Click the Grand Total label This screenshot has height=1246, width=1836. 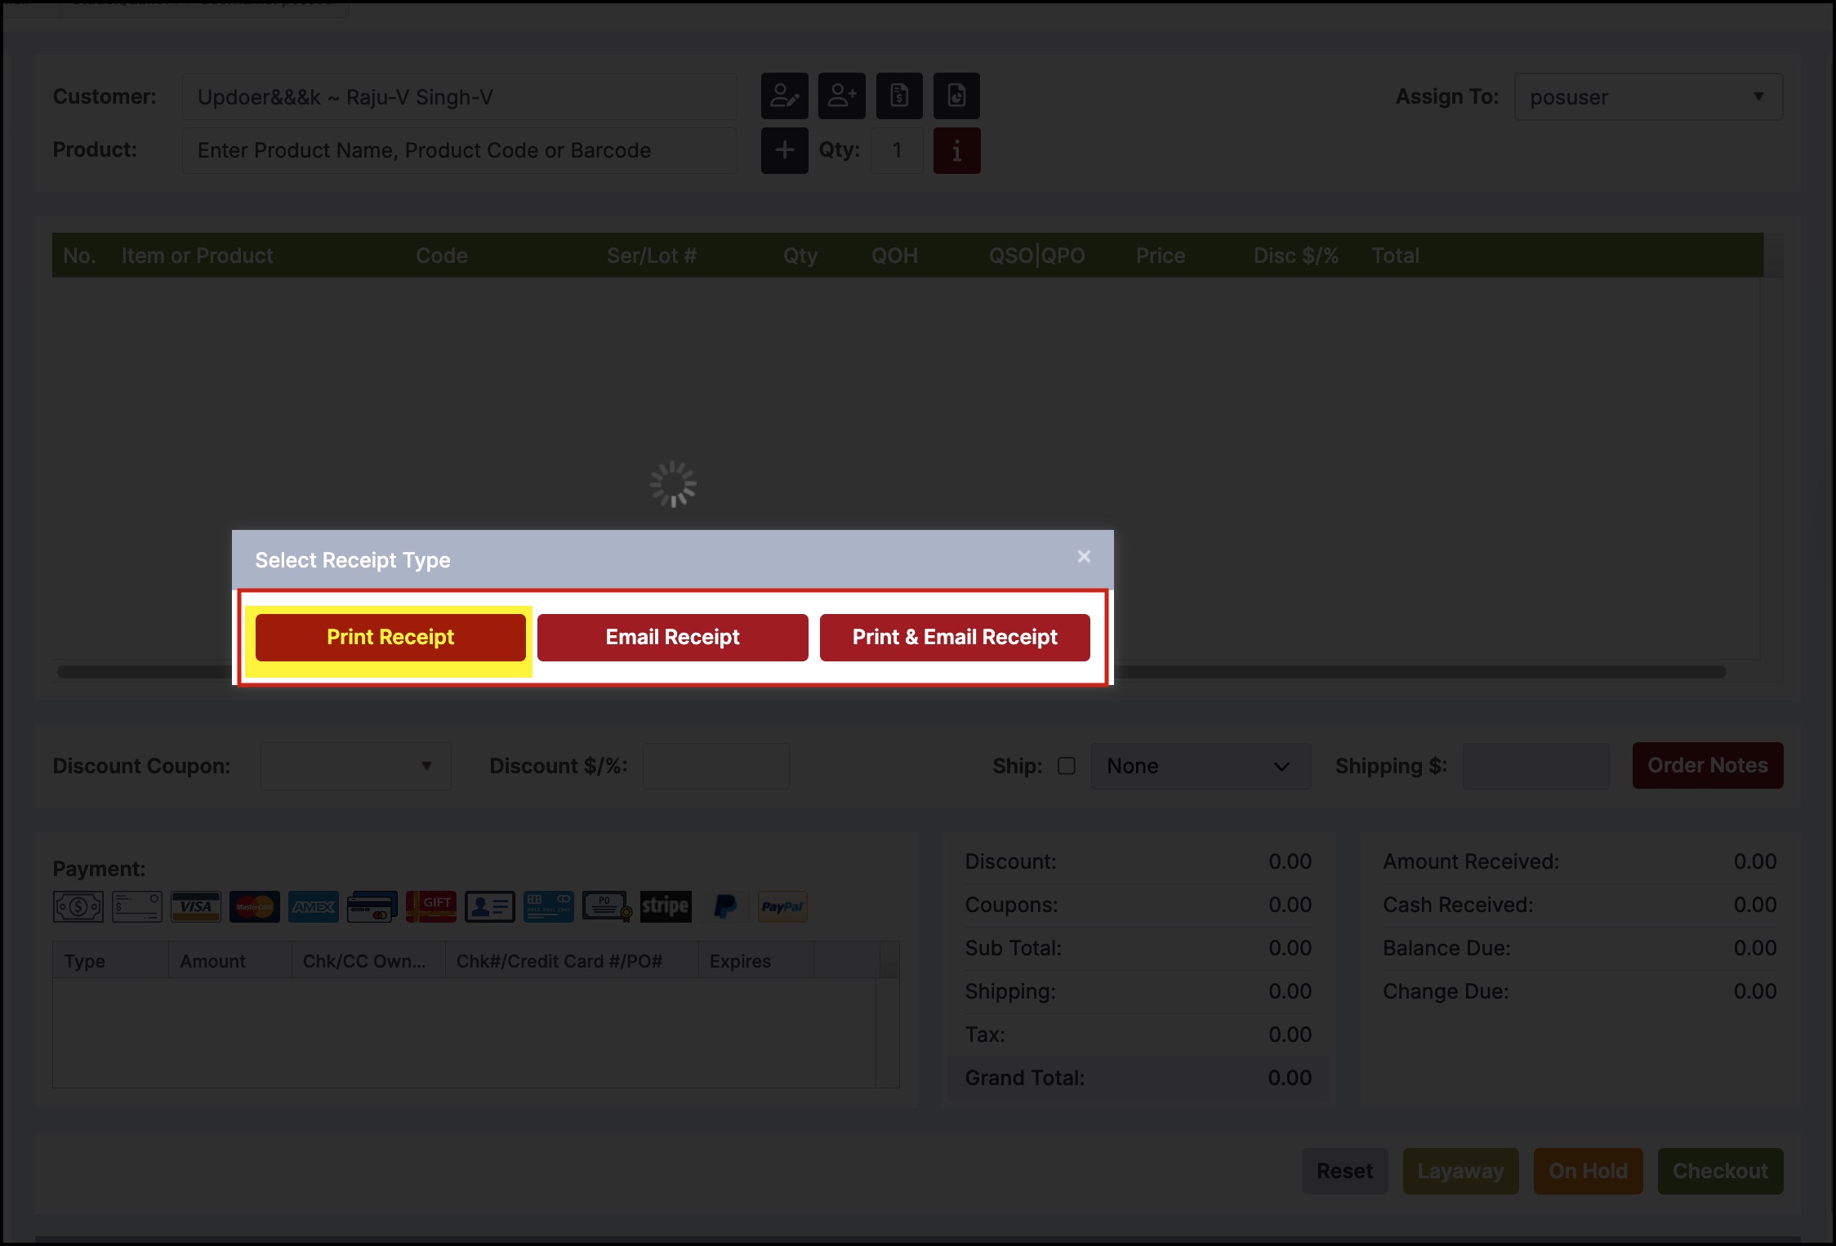click(1025, 1078)
